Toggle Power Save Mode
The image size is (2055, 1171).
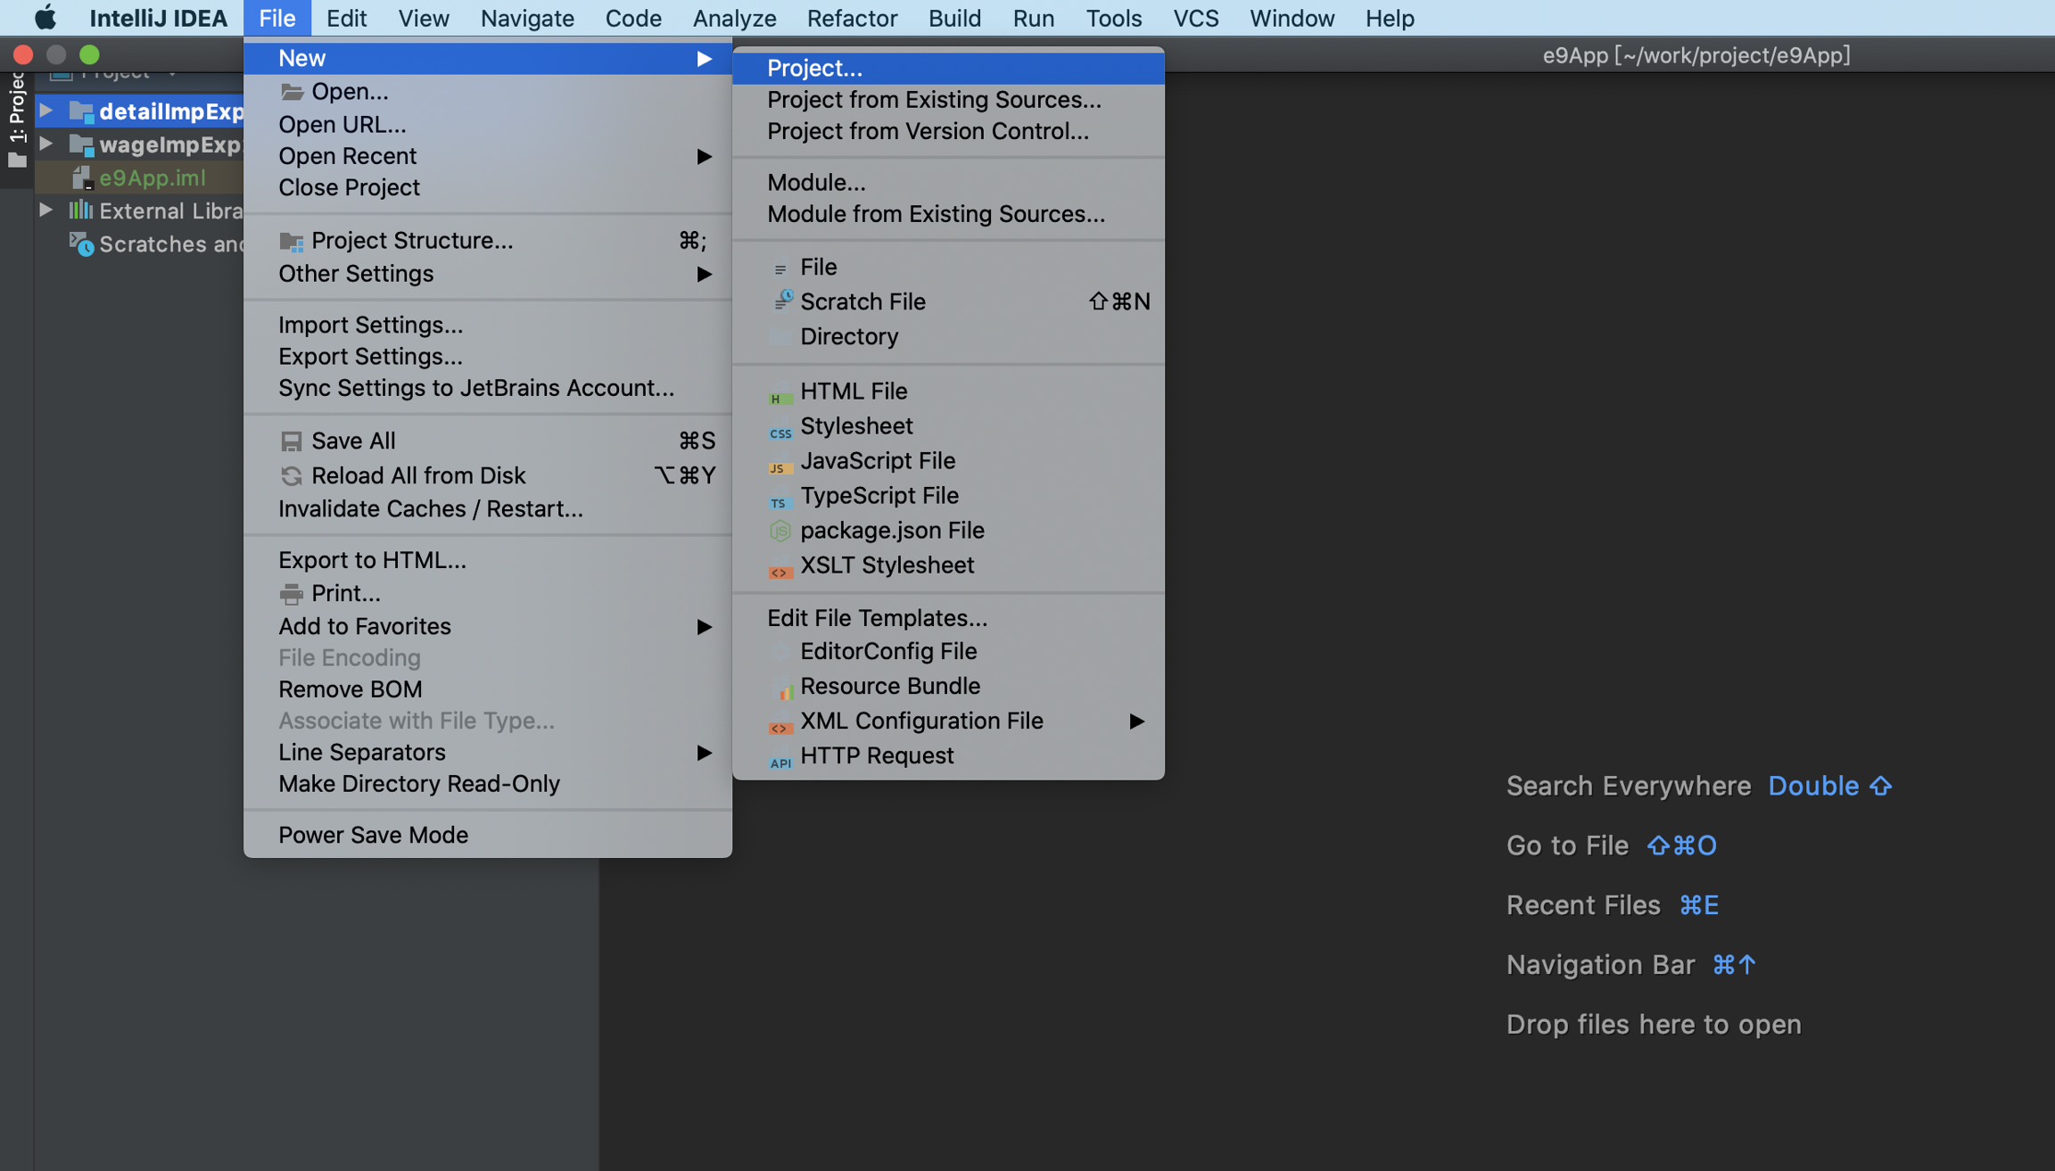[373, 835]
